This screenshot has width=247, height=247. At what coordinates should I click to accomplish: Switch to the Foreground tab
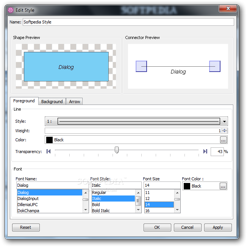point(24,101)
